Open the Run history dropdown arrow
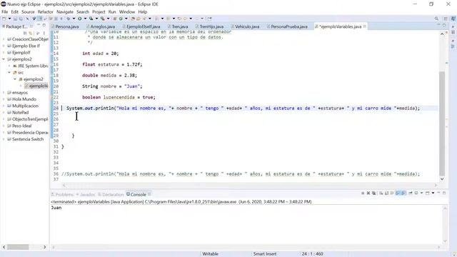This screenshot has width=457, height=257. click(85, 19)
